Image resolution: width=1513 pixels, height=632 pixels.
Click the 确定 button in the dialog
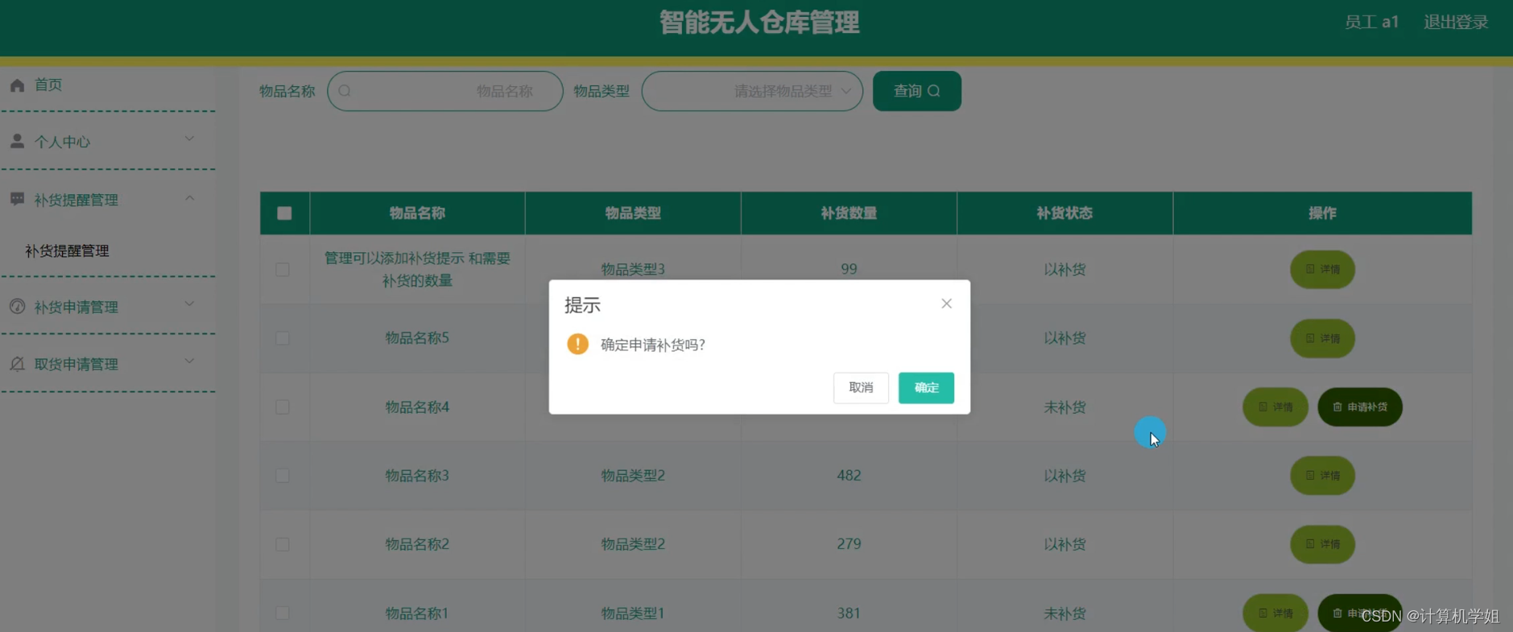coord(926,387)
